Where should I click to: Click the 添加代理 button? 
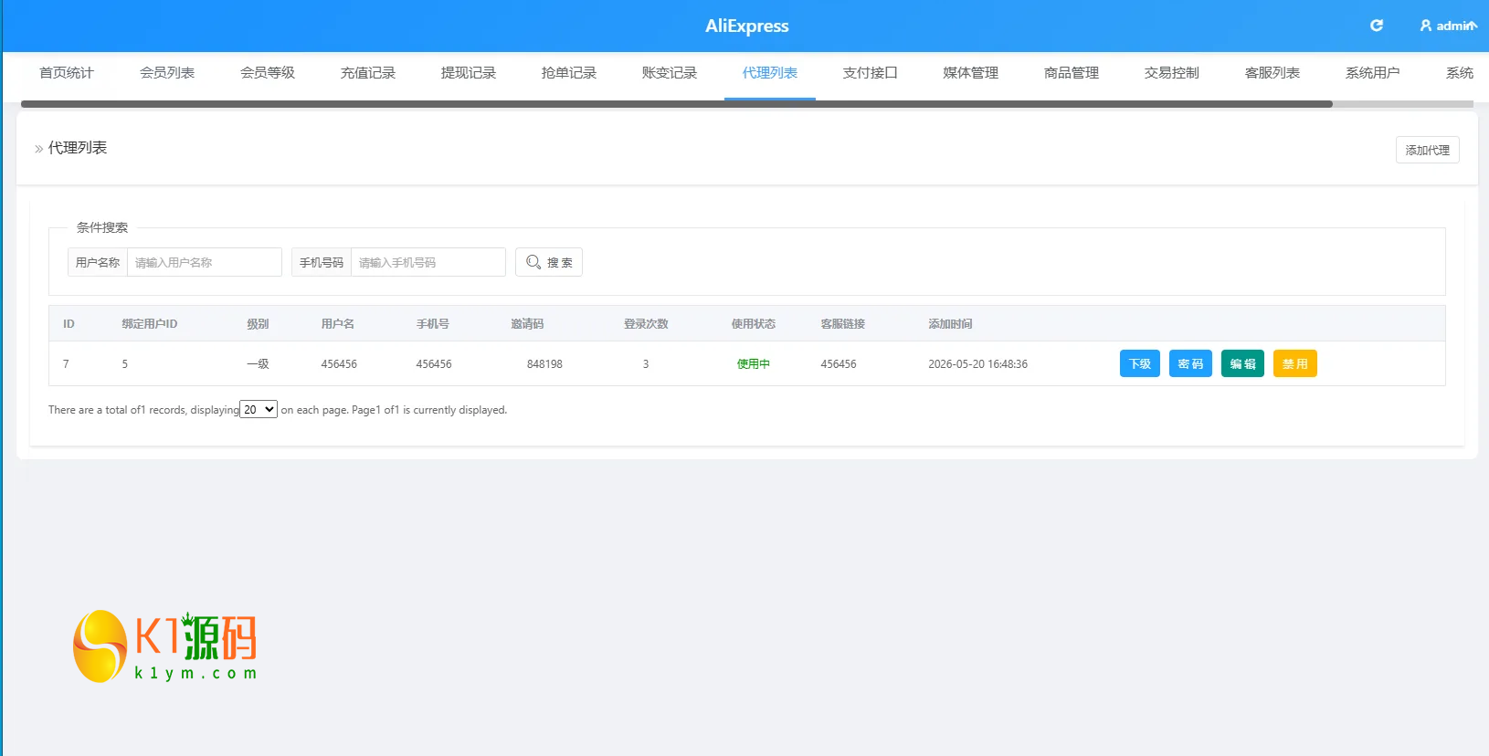[1428, 150]
